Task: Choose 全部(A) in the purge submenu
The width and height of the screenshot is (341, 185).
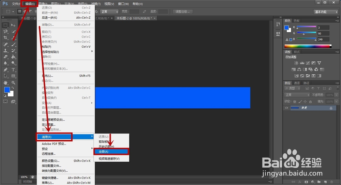Action: click(112, 152)
